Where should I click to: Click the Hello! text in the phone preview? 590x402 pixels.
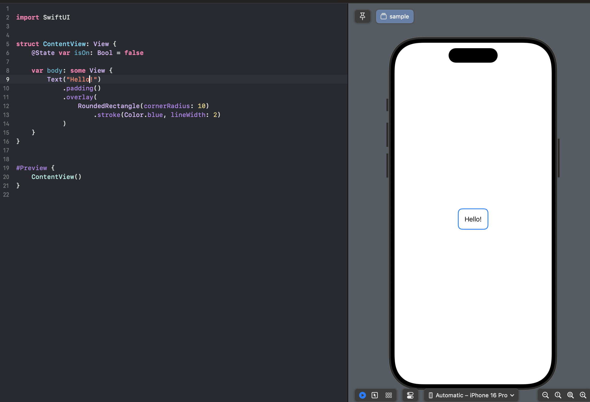(473, 219)
